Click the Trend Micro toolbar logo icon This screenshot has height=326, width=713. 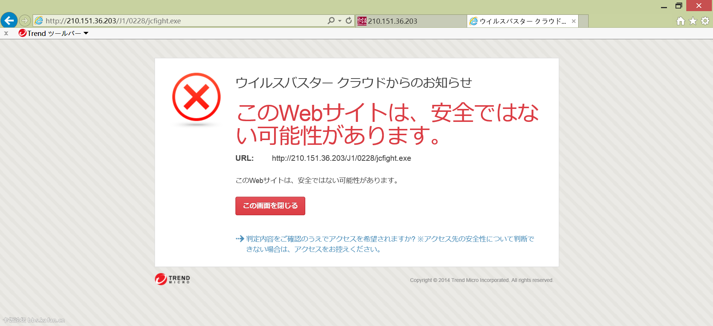22,33
